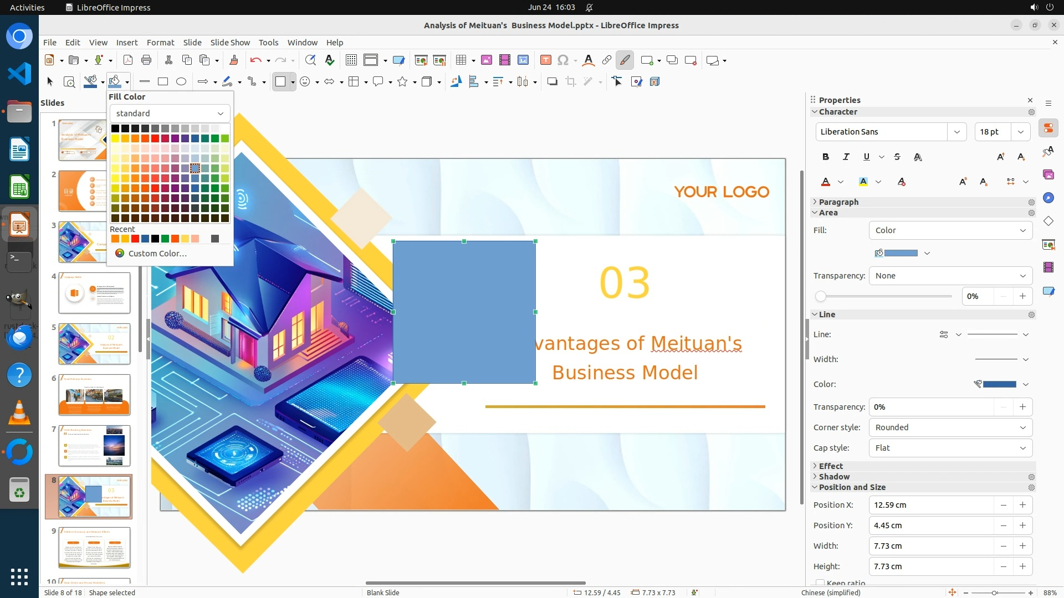Viewport: 1064px width, 598px height.
Task: Click the Insert Special Character omega icon
Action: tap(563, 60)
